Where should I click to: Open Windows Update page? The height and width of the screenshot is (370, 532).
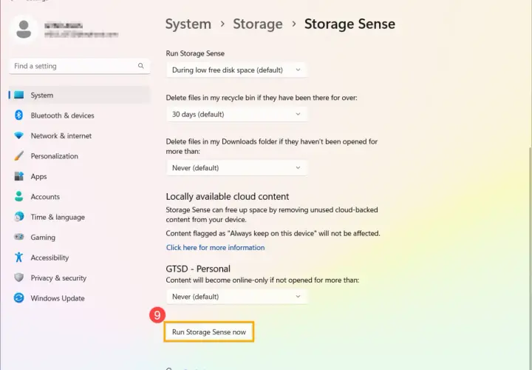(79, 298)
